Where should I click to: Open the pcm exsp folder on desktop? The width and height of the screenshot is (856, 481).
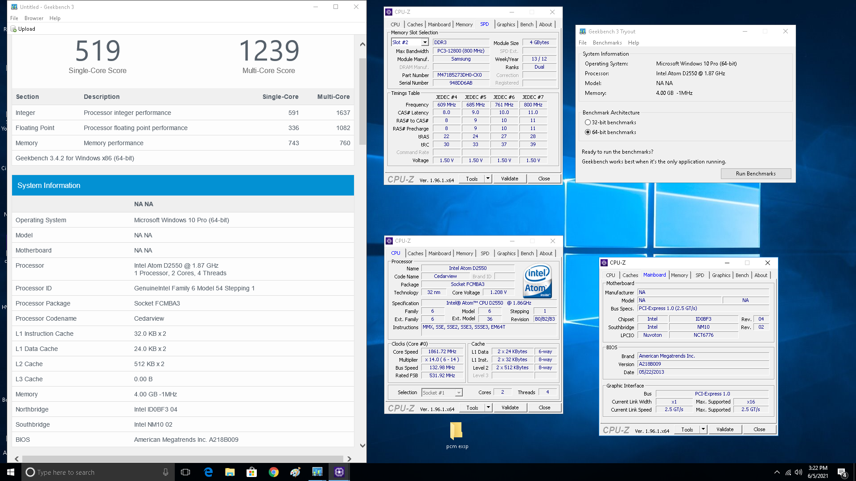(x=457, y=436)
